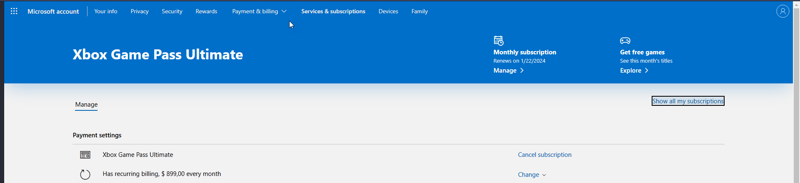Open the Family menu item

coord(420,11)
